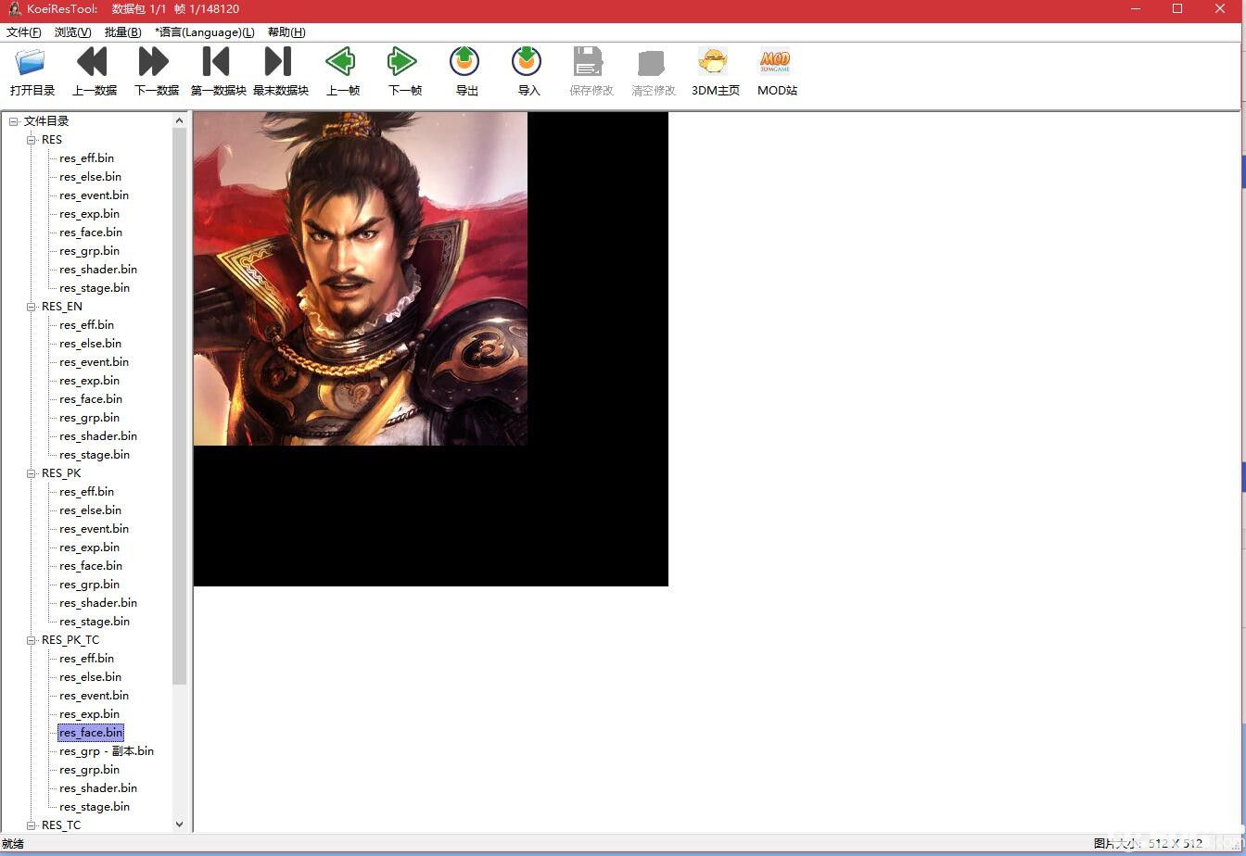This screenshot has width=1246, height=856.
Task: Select res_exp.bin under RES
Action: click(90, 214)
